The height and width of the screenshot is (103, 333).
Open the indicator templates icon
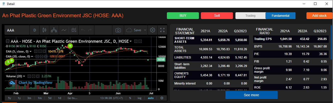coord(74,30)
